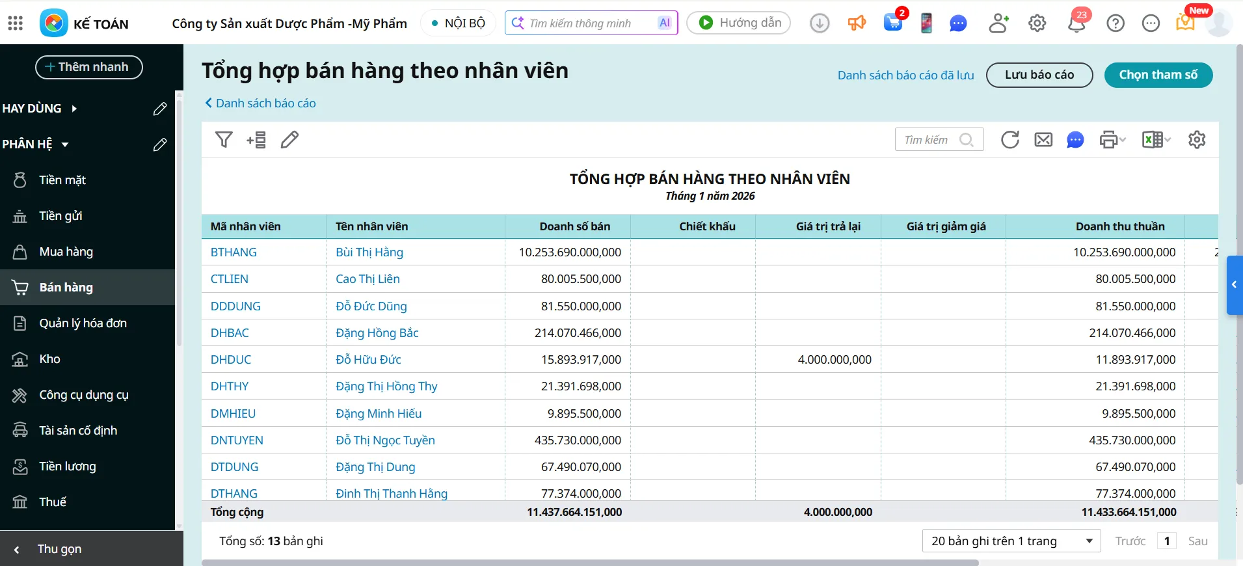Export report to Excel icon
This screenshot has height=566, width=1243.
[1156, 140]
